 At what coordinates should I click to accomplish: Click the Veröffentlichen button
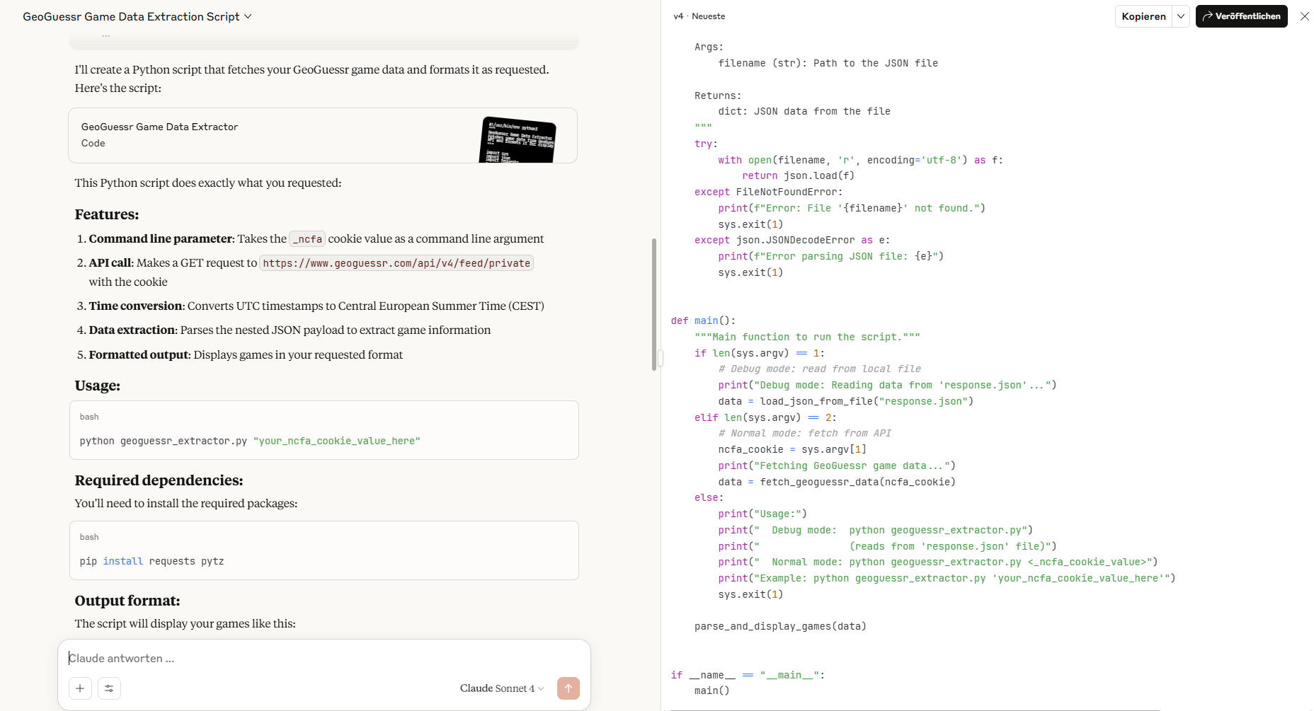click(1241, 16)
